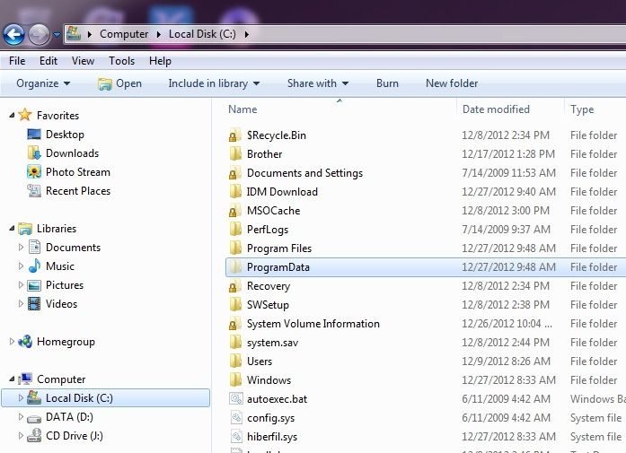This screenshot has width=626, height=453.
Task: Sort by the Type column header
Action: point(582,109)
